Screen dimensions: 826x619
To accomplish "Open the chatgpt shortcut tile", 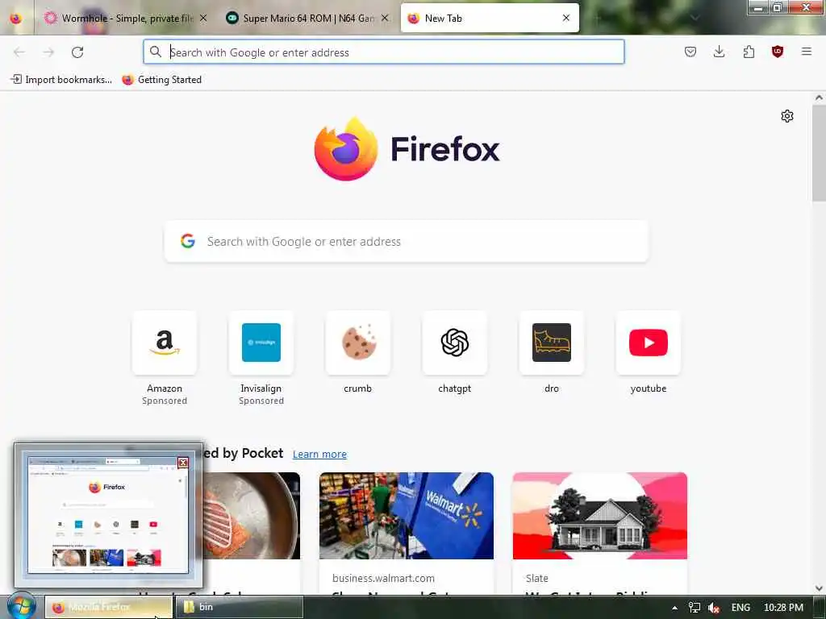I will point(455,343).
